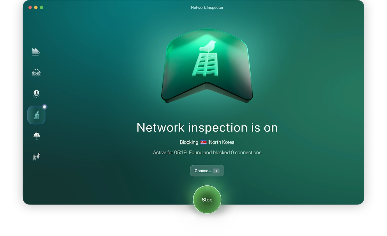Click the "1" badge inside the Choose button
Image resolution: width=387 pixels, height=236 pixels.
pos(216,171)
